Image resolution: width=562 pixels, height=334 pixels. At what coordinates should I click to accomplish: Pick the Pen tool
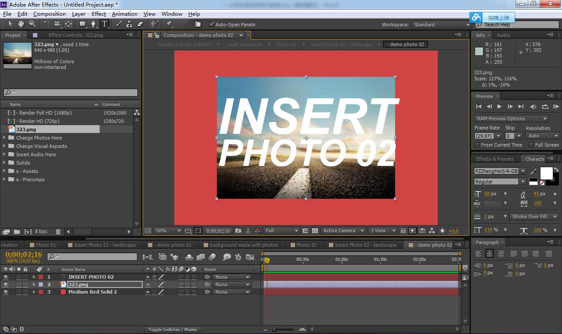point(94,24)
